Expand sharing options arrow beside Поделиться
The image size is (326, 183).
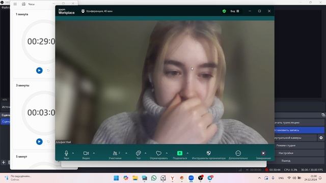click(x=187, y=153)
